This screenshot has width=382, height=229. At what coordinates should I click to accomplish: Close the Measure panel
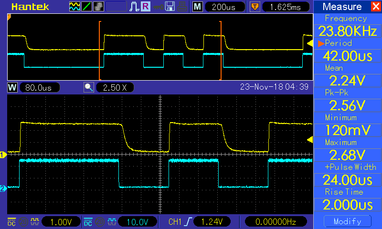tap(375, 7)
